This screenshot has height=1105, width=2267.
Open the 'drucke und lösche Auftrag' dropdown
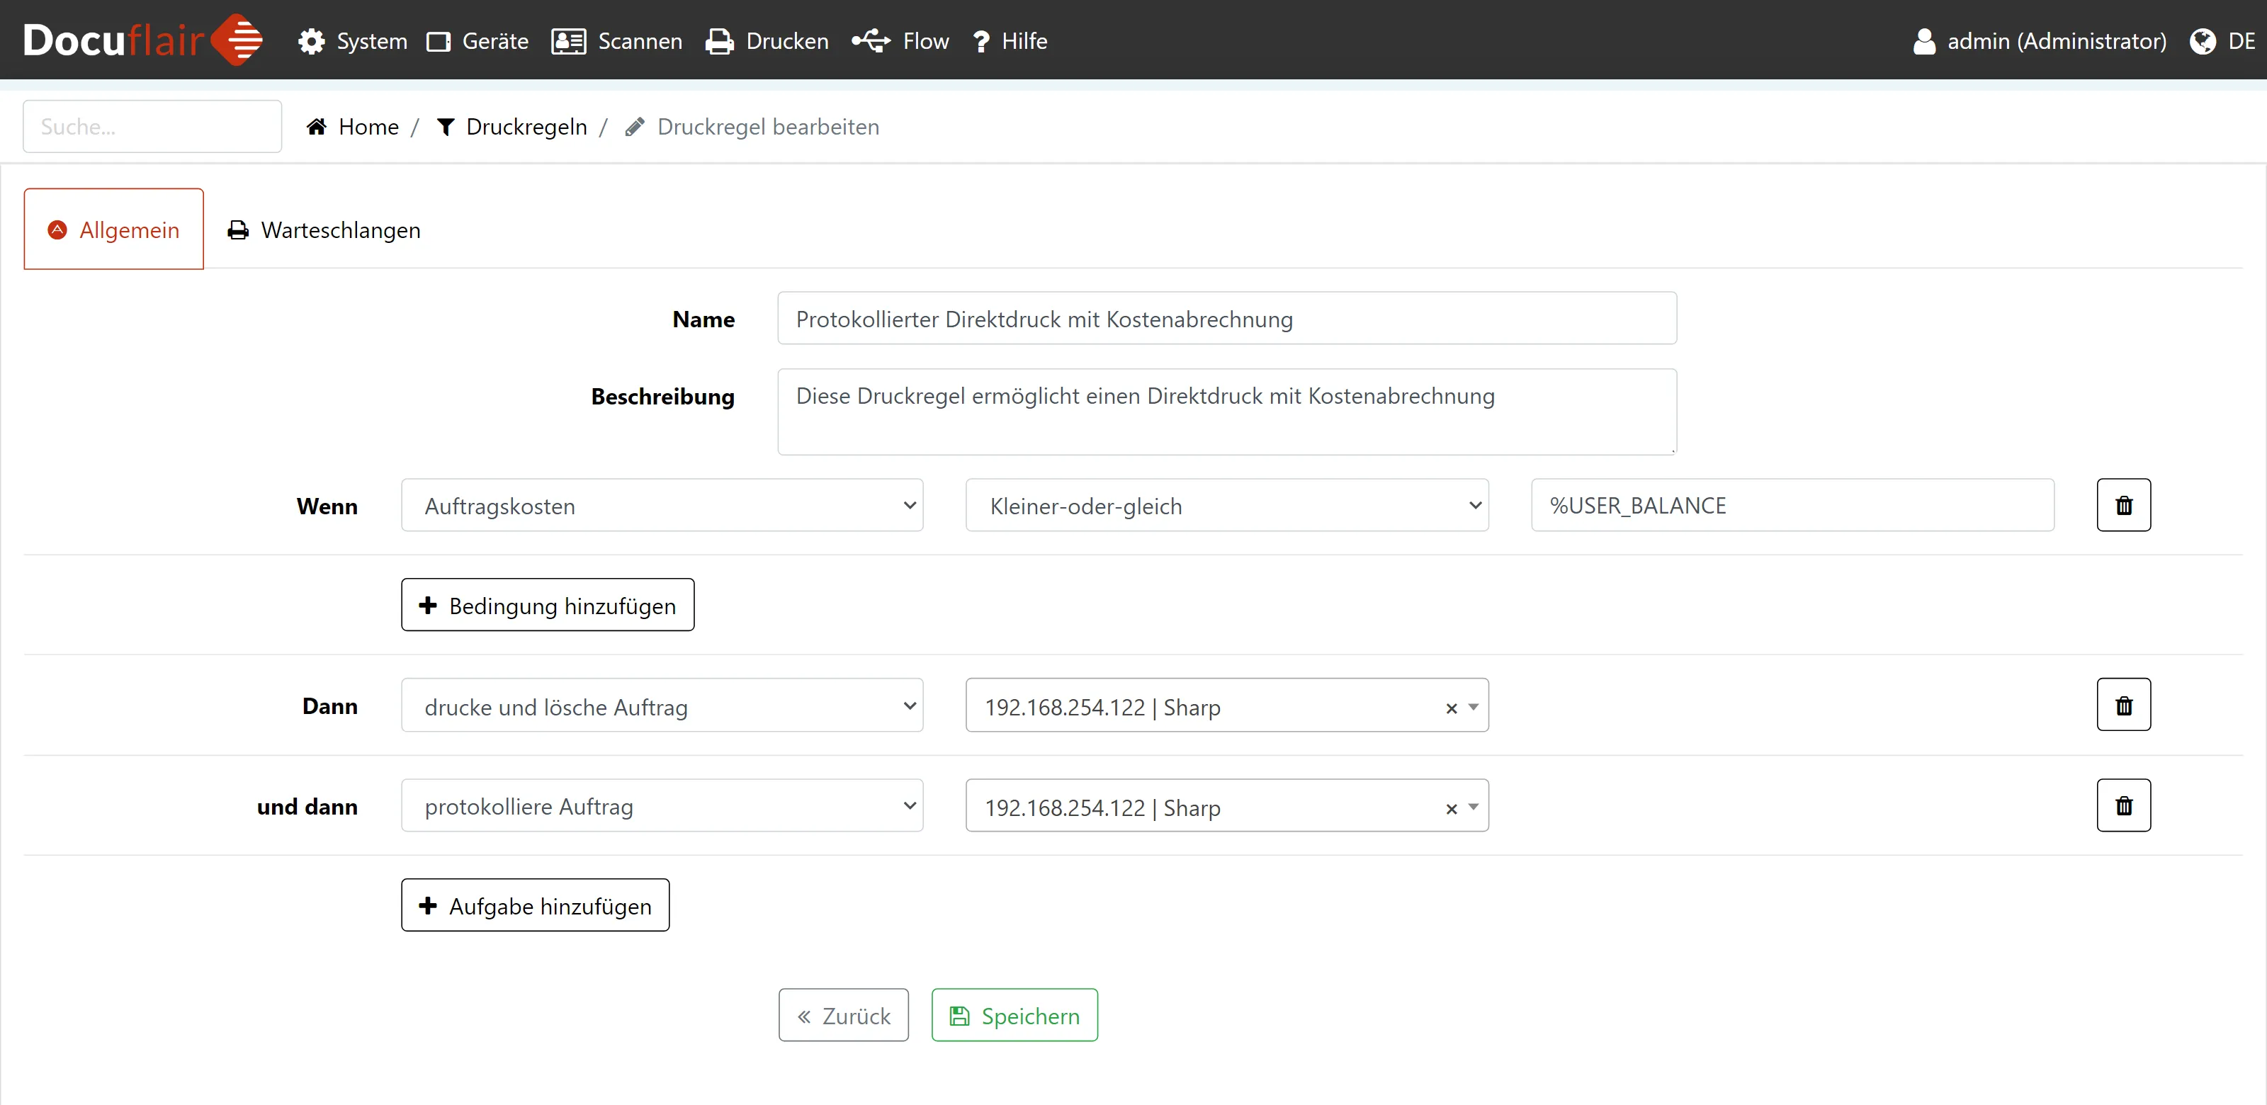click(662, 705)
